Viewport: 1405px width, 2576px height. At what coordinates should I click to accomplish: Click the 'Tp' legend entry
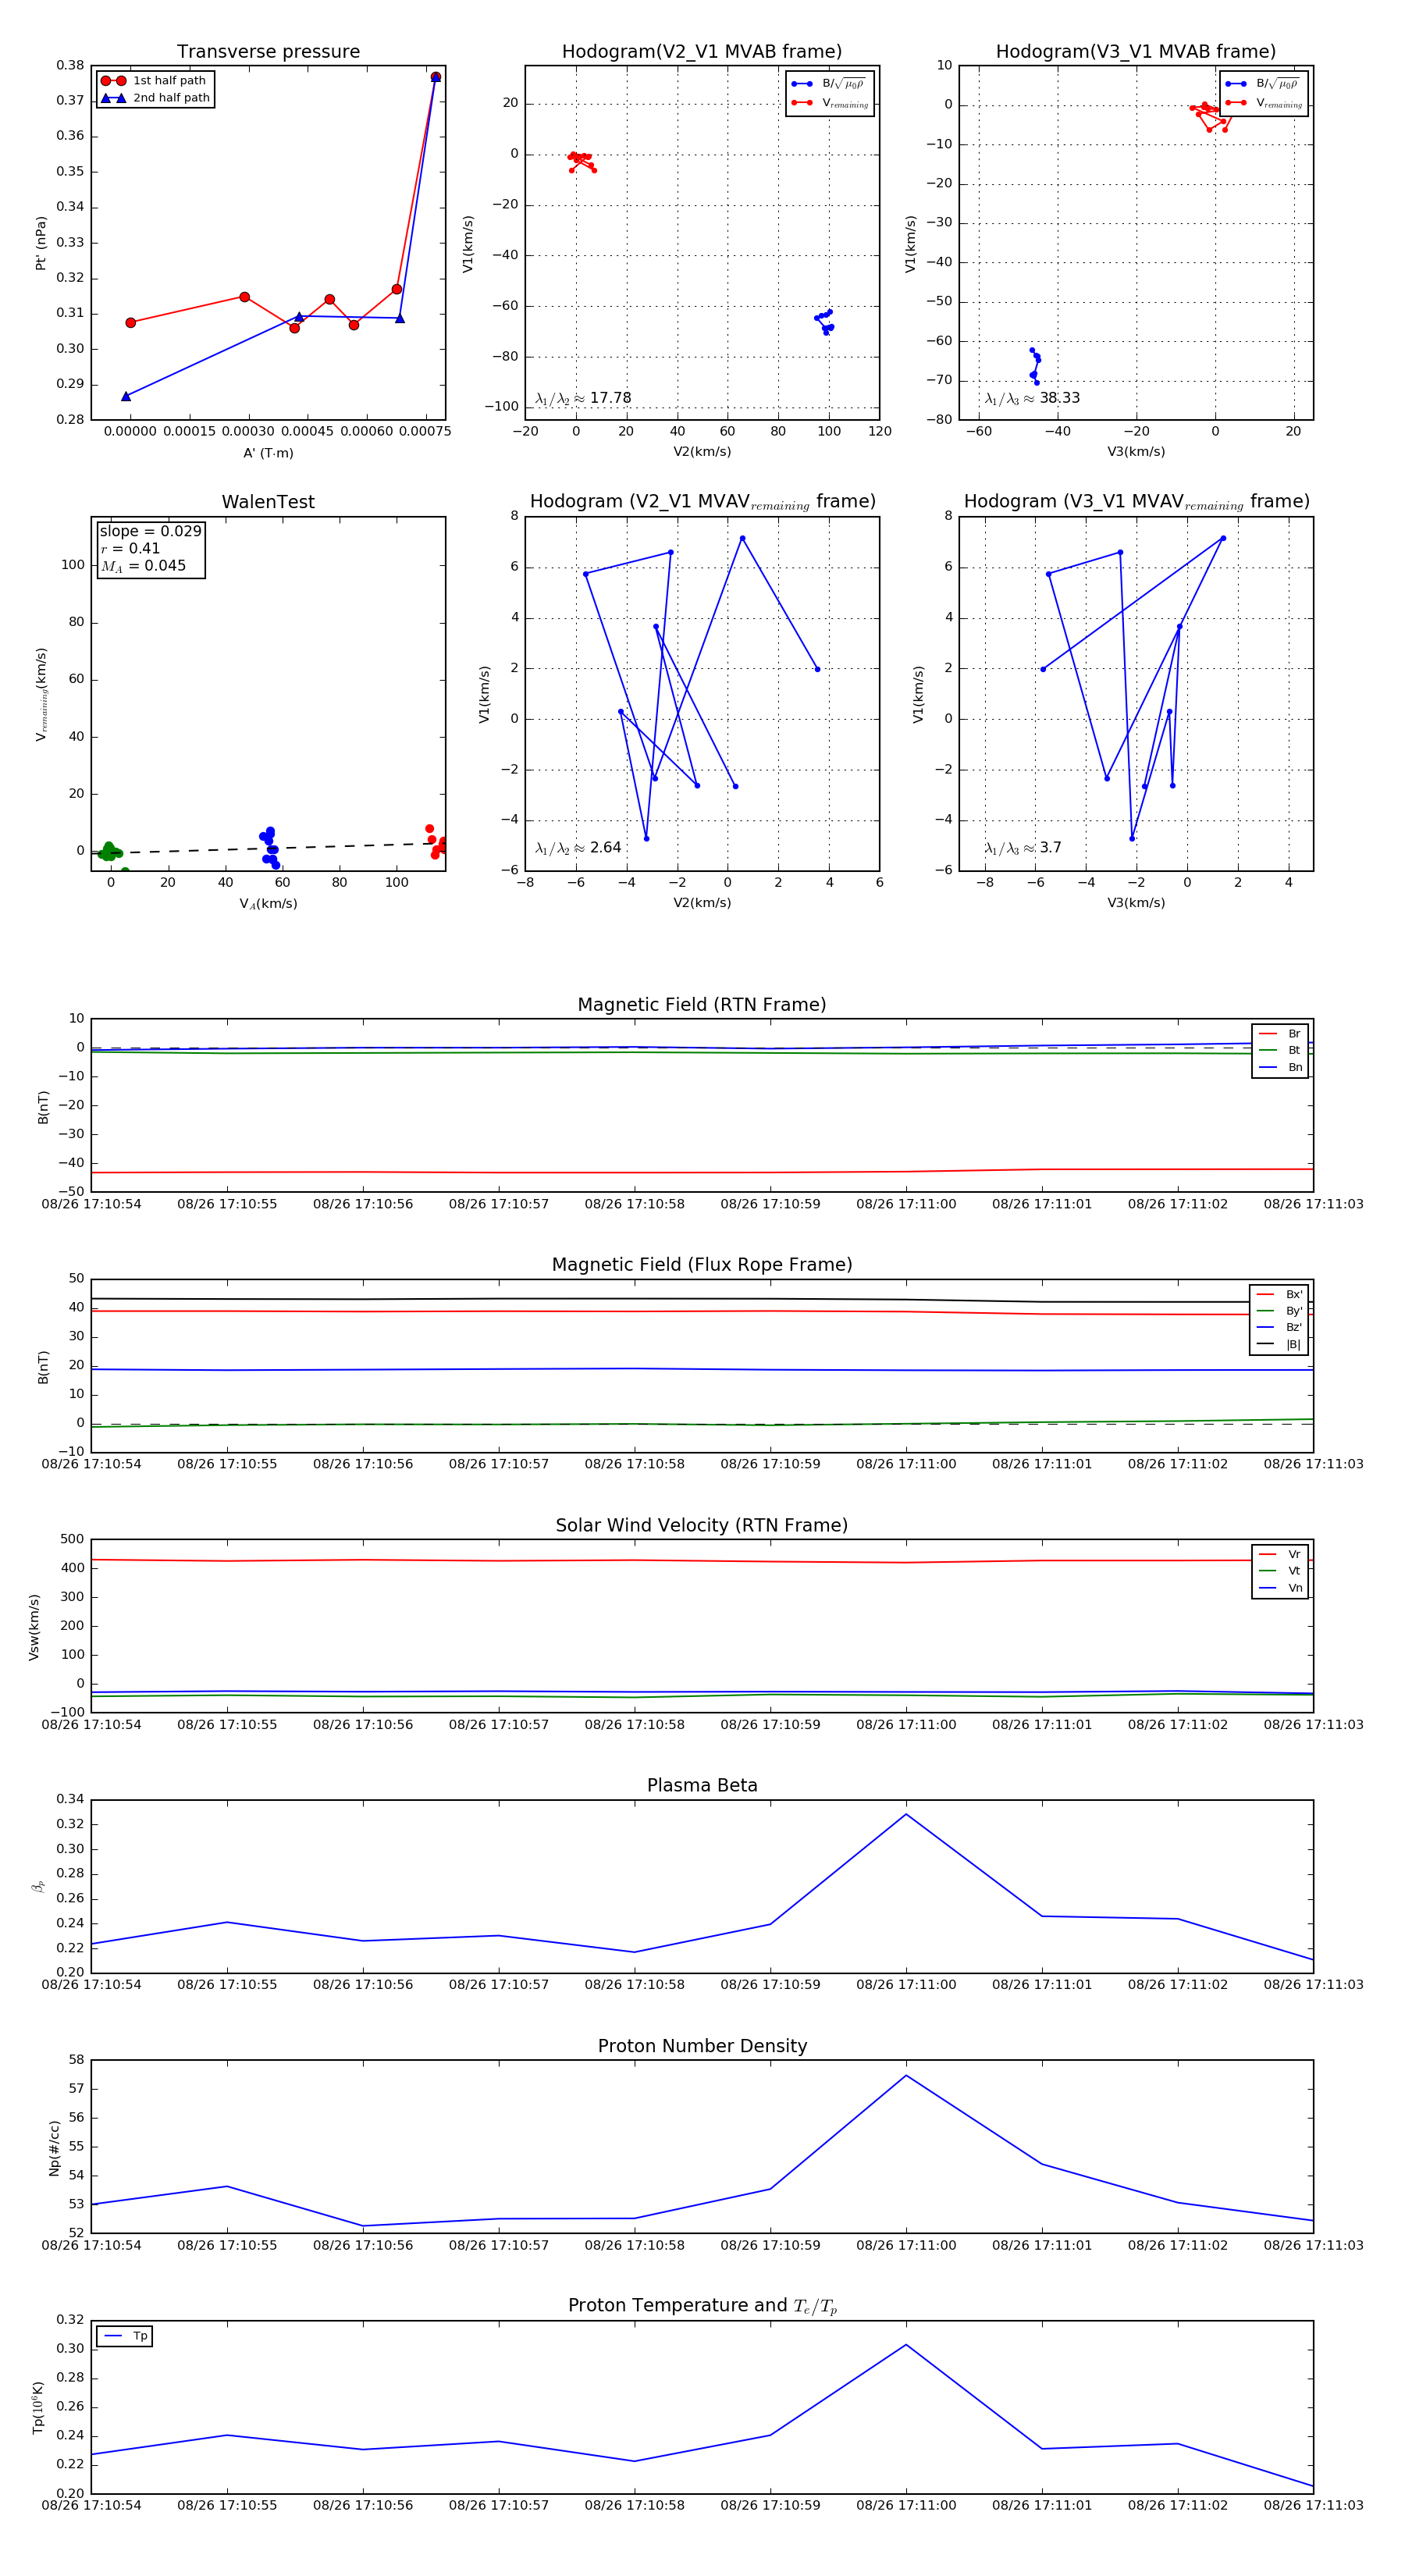click(125, 2336)
